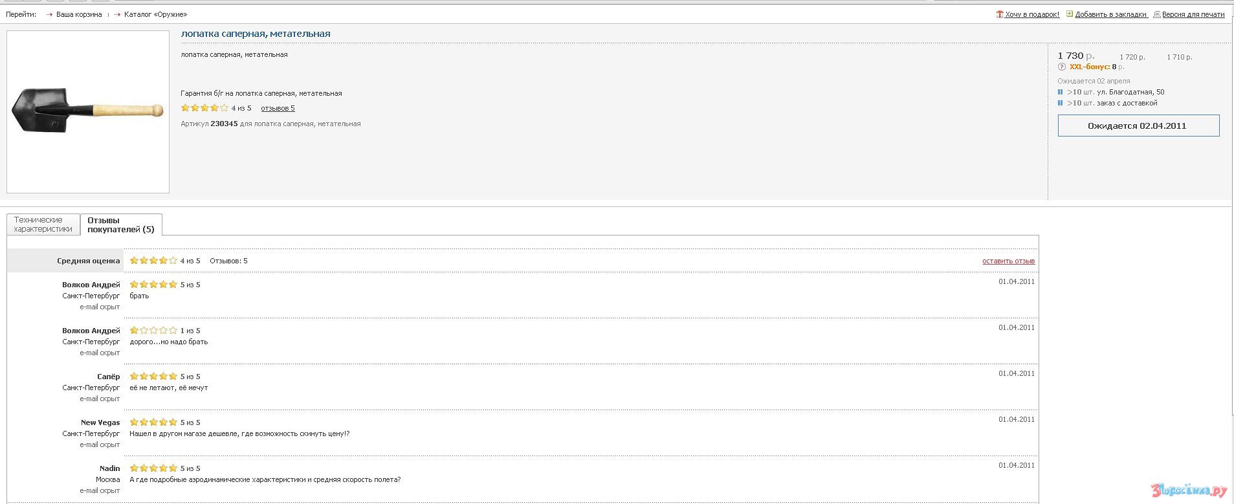Click 'оставить отзыв' to leave a review

1008,261
